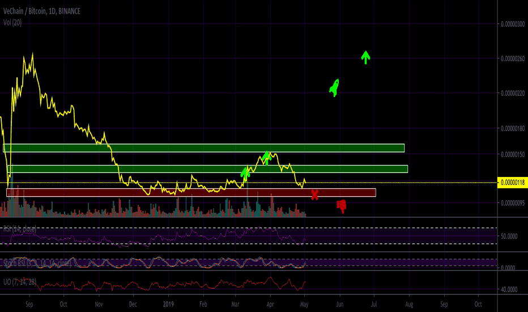Select the upper green resistance rectangle

point(204,147)
